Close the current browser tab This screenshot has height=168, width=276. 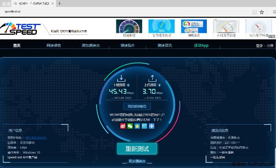pyautogui.click(x=53, y=3)
